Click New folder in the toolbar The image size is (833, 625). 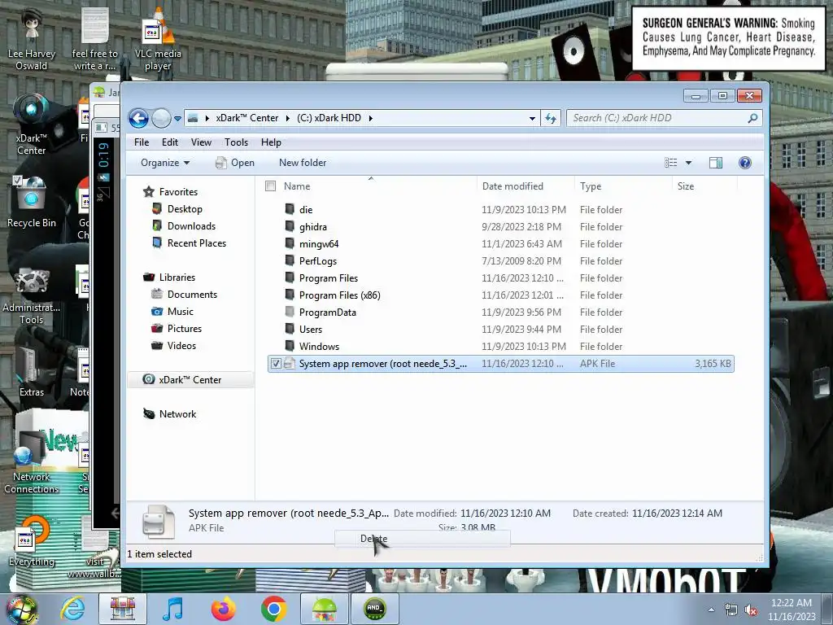pyautogui.click(x=303, y=163)
